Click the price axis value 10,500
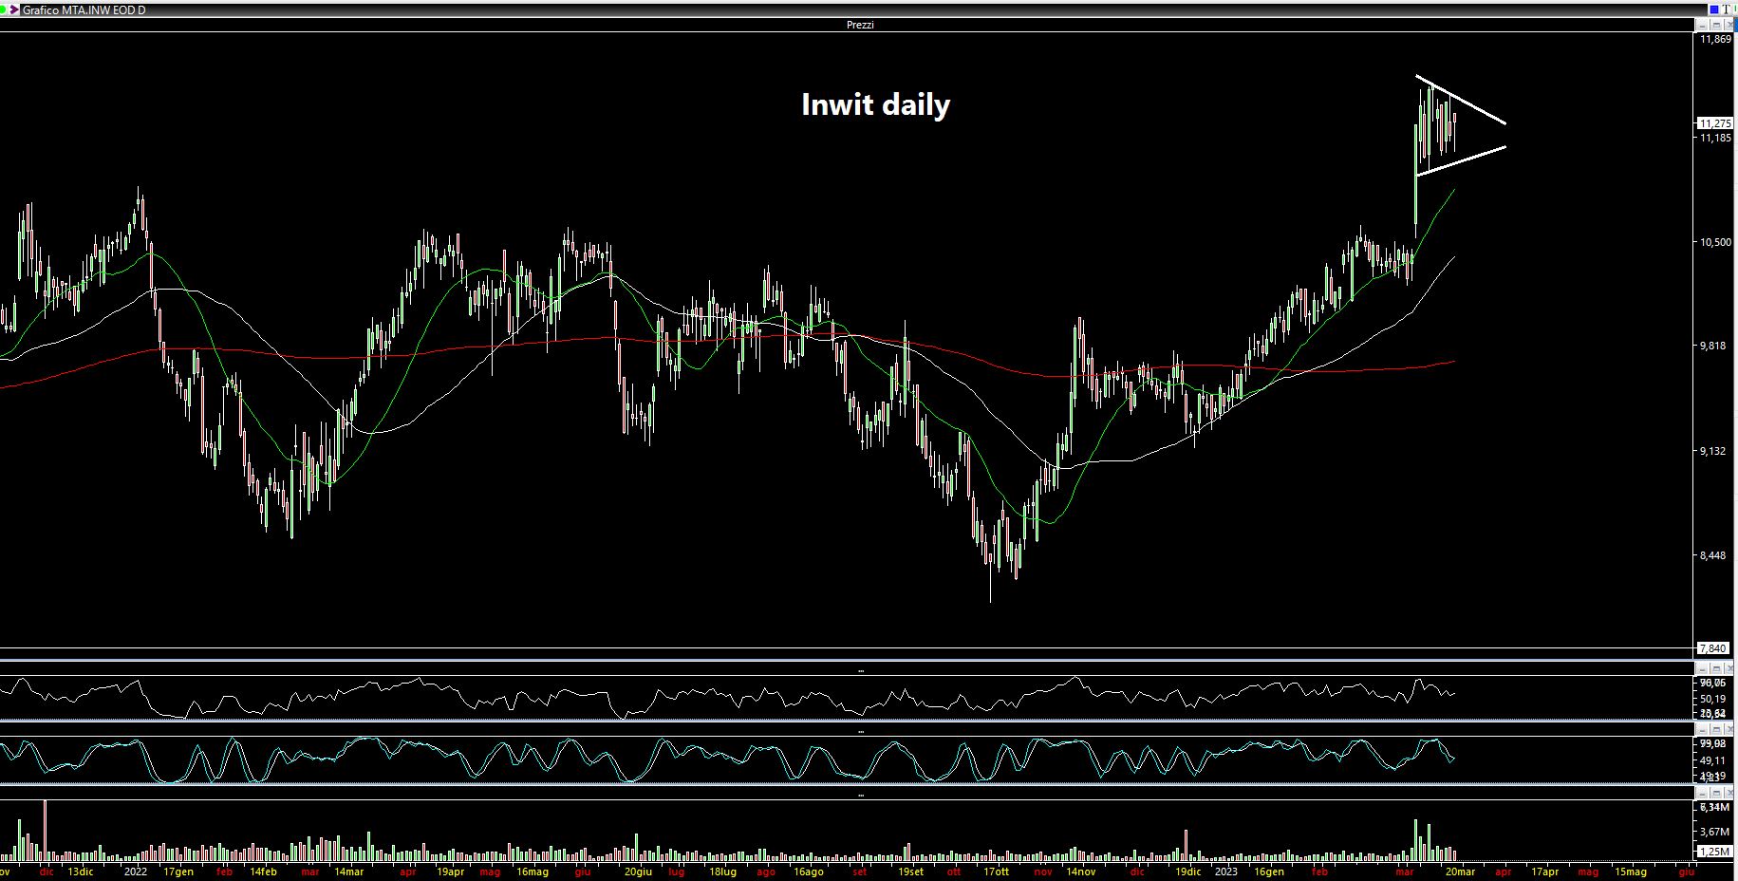The height and width of the screenshot is (881, 1738). (x=1716, y=242)
